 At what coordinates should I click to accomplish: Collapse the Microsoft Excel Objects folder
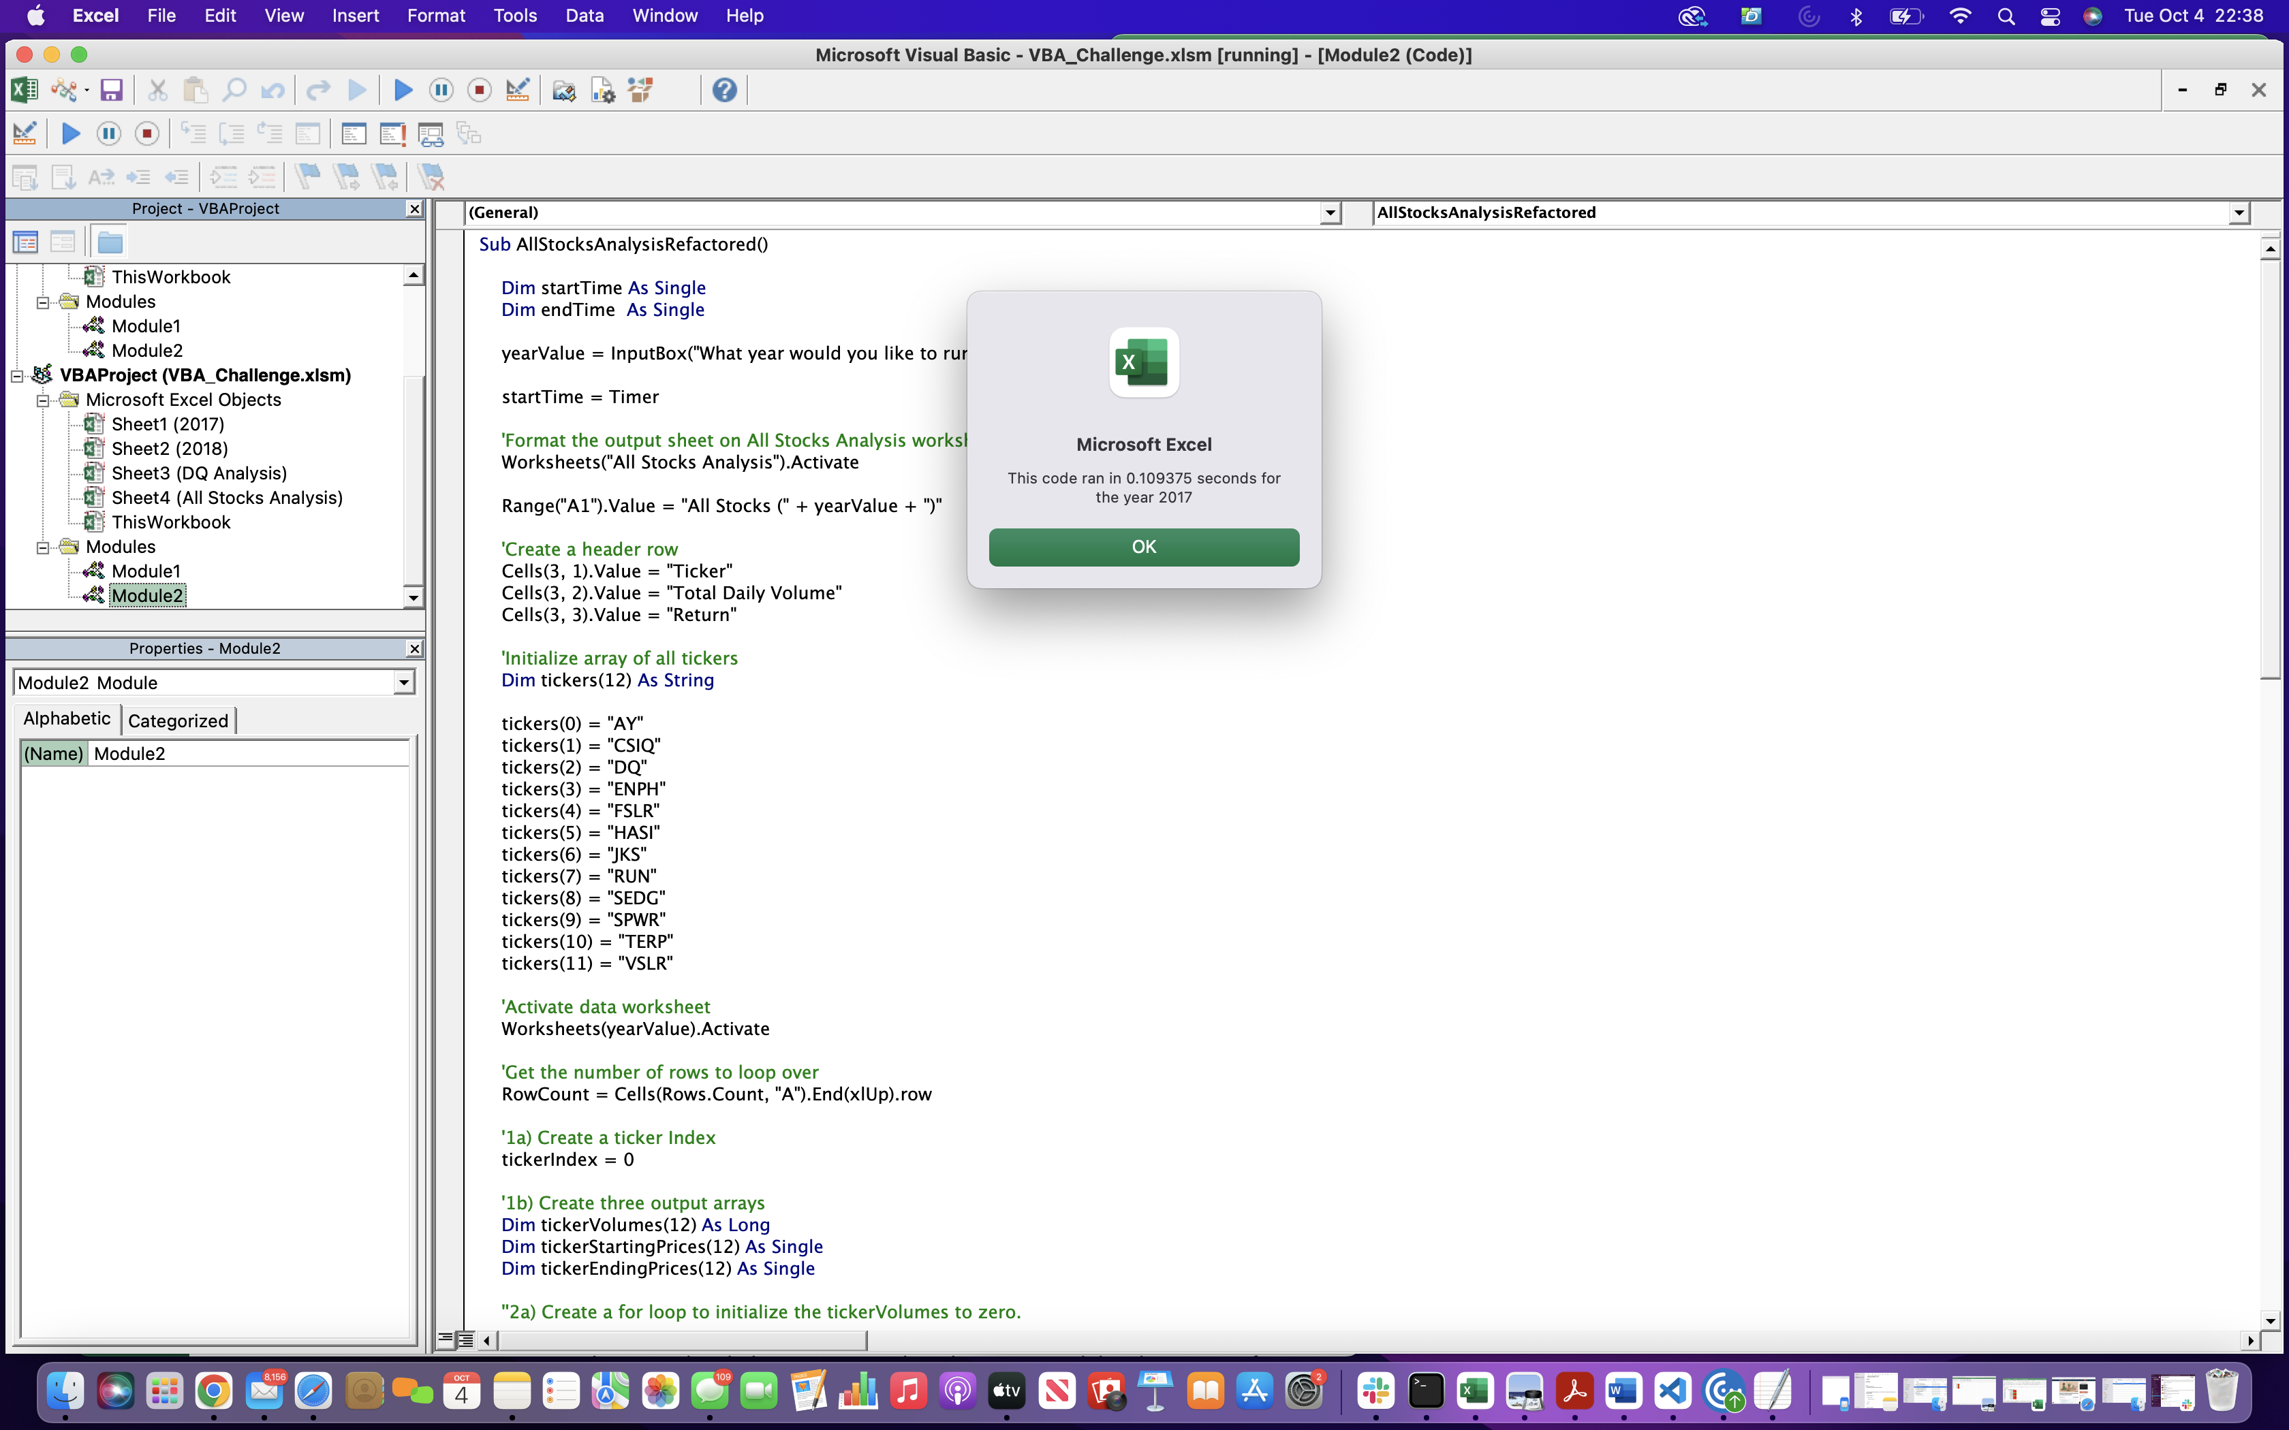tap(42, 400)
